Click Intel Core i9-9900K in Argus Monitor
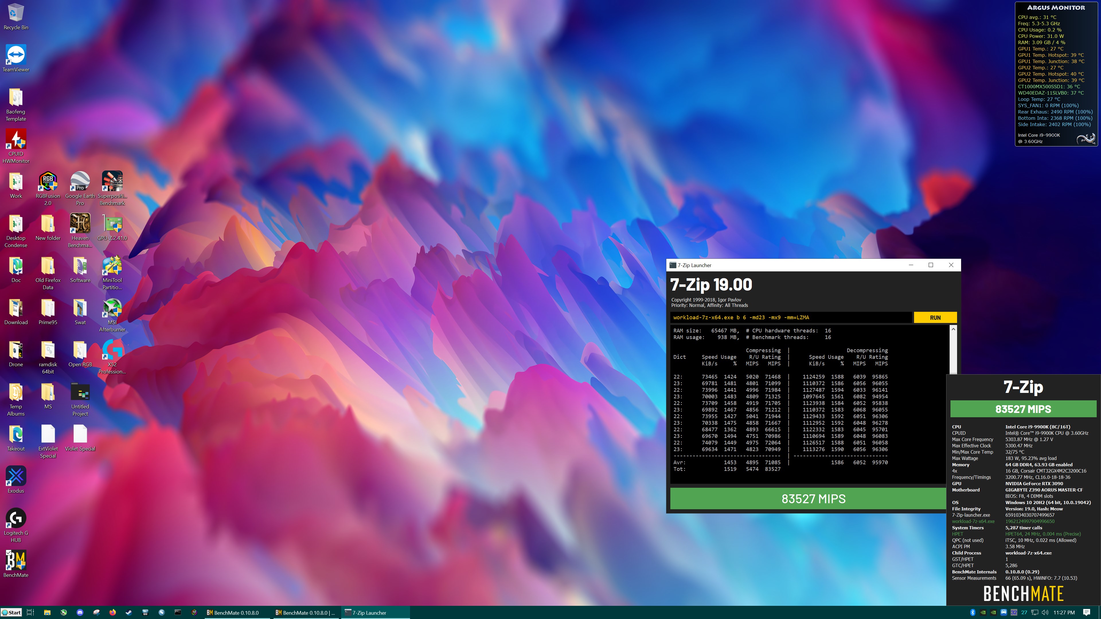 click(x=1038, y=135)
